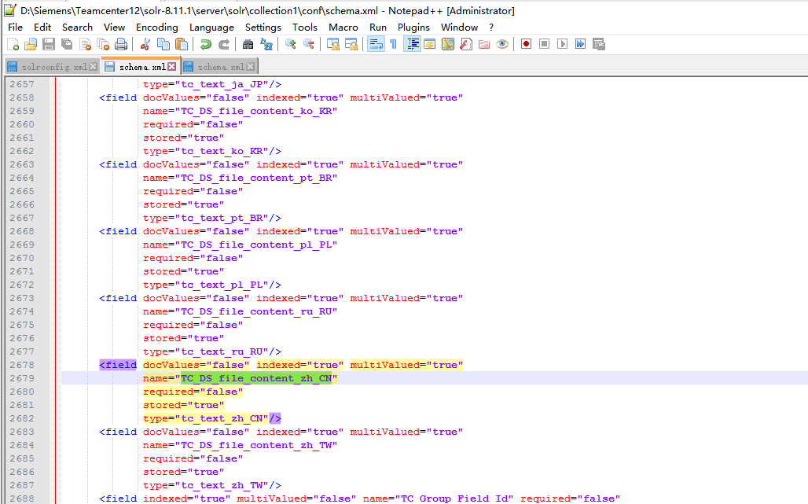Cut selection using the scissors icon

pyautogui.click(x=145, y=44)
